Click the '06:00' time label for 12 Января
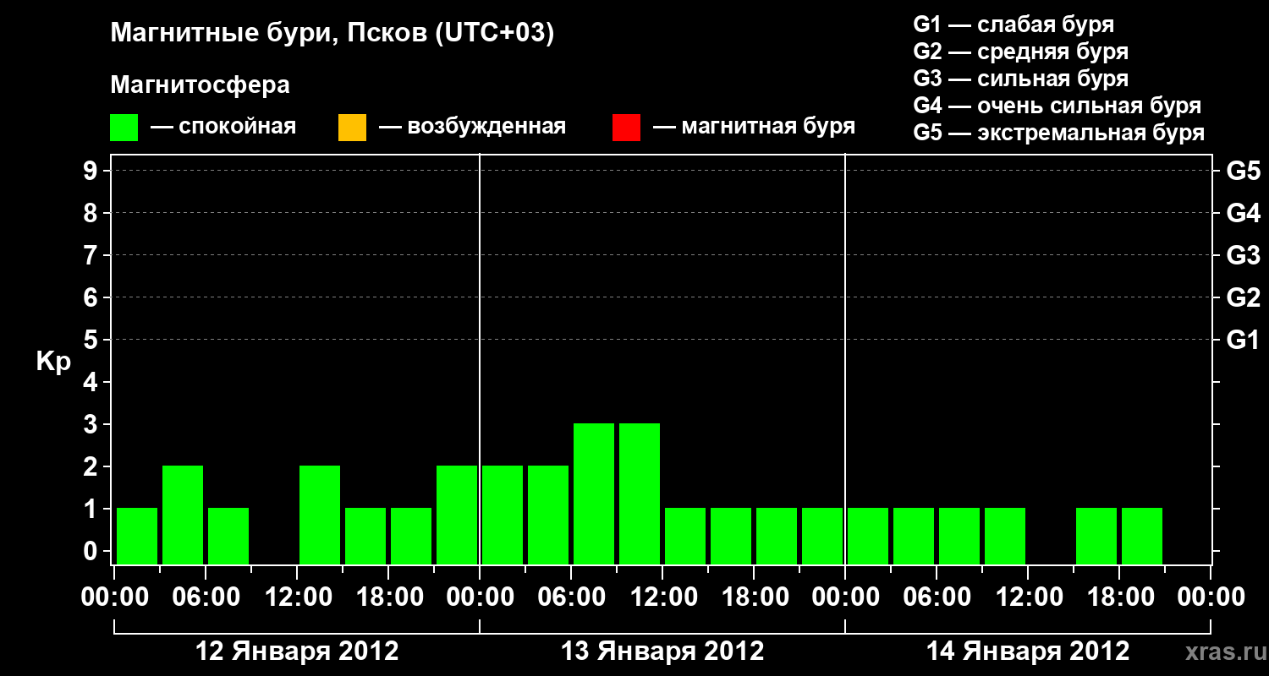The height and width of the screenshot is (676, 1269). pyautogui.click(x=206, y=597)
